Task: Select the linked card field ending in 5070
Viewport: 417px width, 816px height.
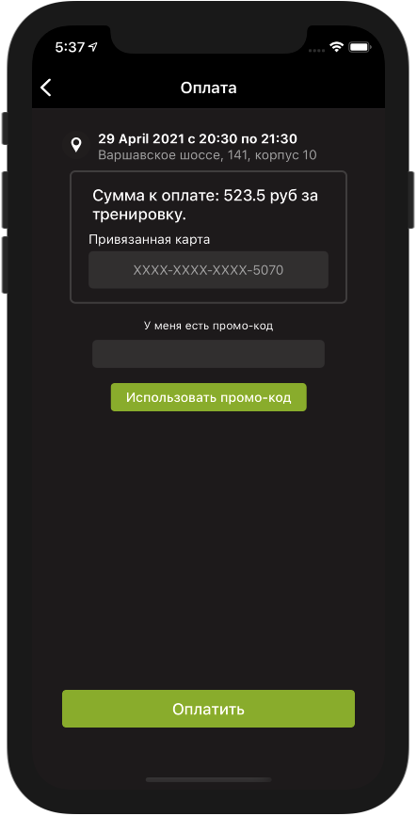Action: (x=208, y=270)
